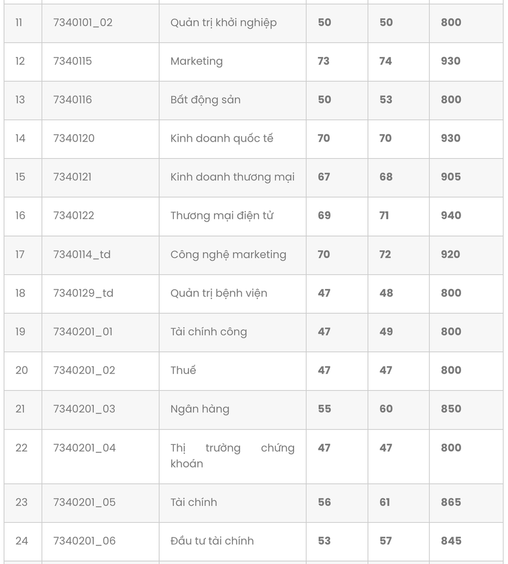The height and width of the screenshot is (564, 508).
Task: Select code 7340121 in the table
Action: click(72, 177)
